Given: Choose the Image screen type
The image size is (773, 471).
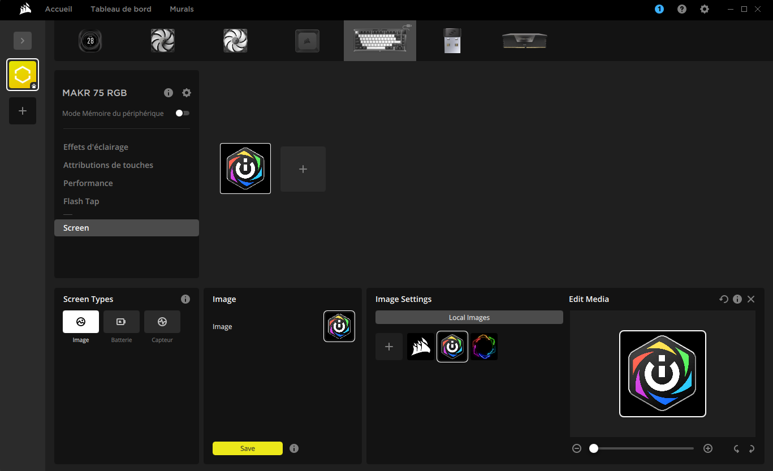Looking at the screenshot, I should tap(81, 322).
